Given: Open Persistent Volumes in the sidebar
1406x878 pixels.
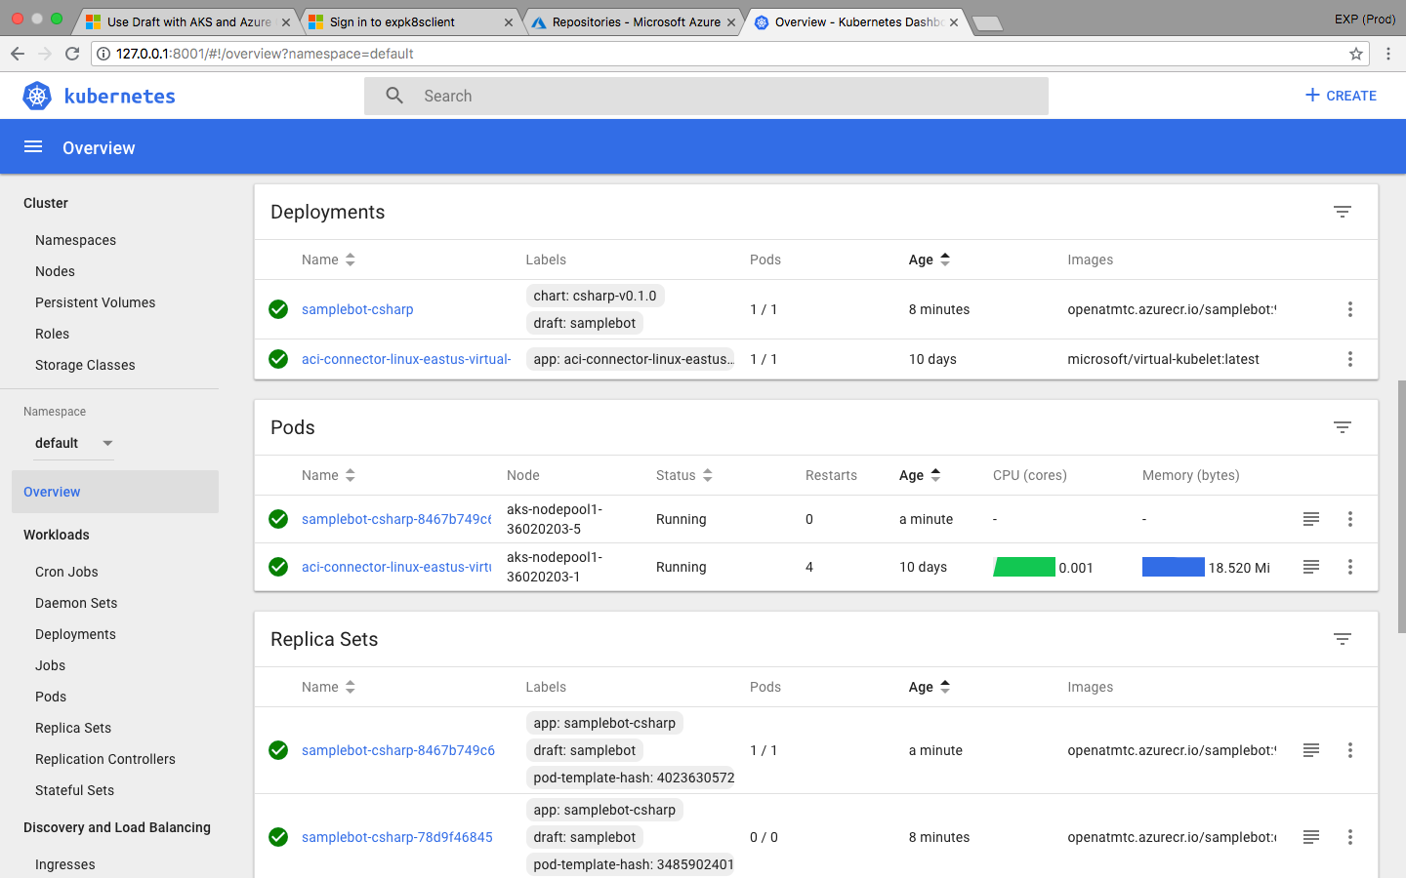Looking at the screenshot, I should click(x=95, y=302).
